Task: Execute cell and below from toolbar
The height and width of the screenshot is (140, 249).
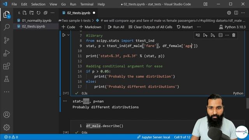Action: click(x=213, y=35)
